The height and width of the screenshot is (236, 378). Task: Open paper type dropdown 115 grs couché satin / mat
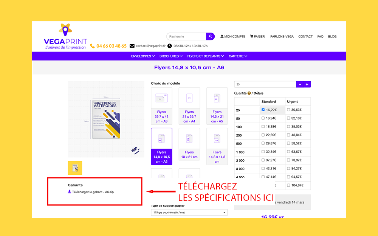(x=189, y=213)
